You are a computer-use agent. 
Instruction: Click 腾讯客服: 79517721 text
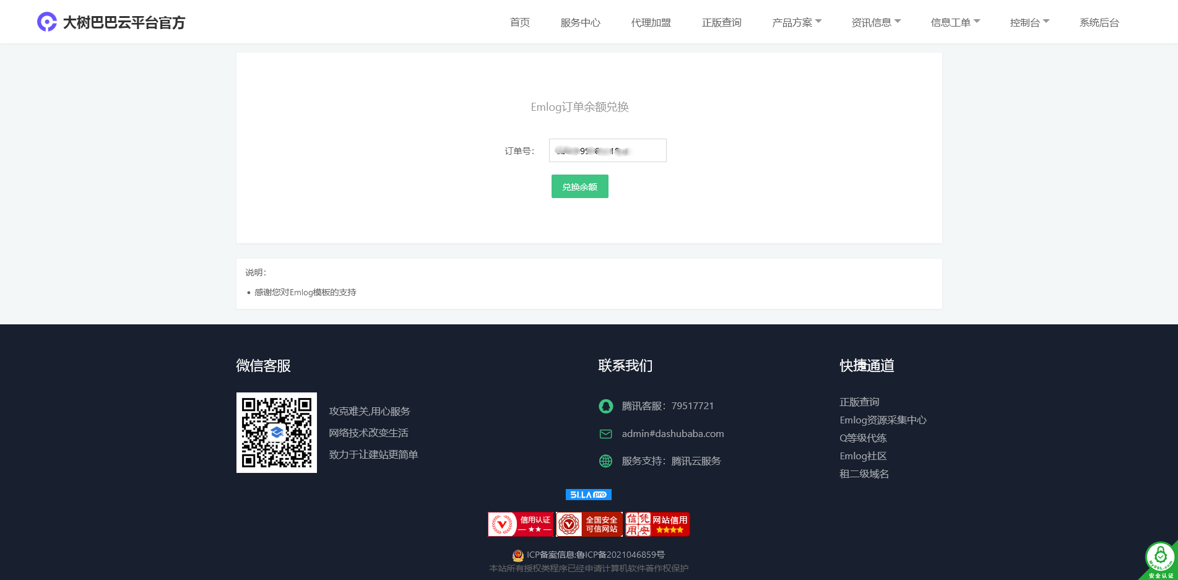pos(668,406)
